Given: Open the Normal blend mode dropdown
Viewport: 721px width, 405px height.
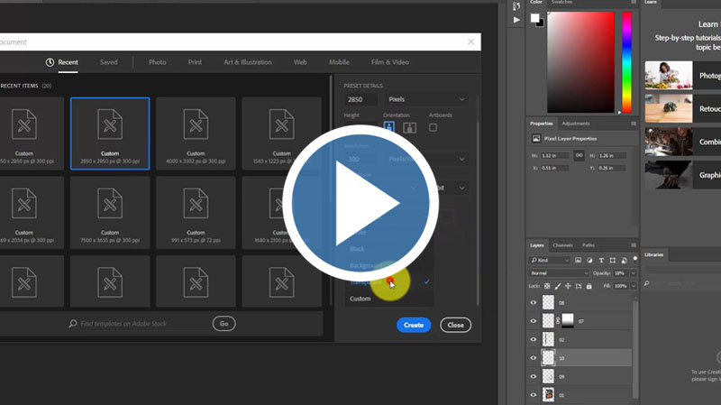Looking at the screenshot, I should [x=559, y=272].
